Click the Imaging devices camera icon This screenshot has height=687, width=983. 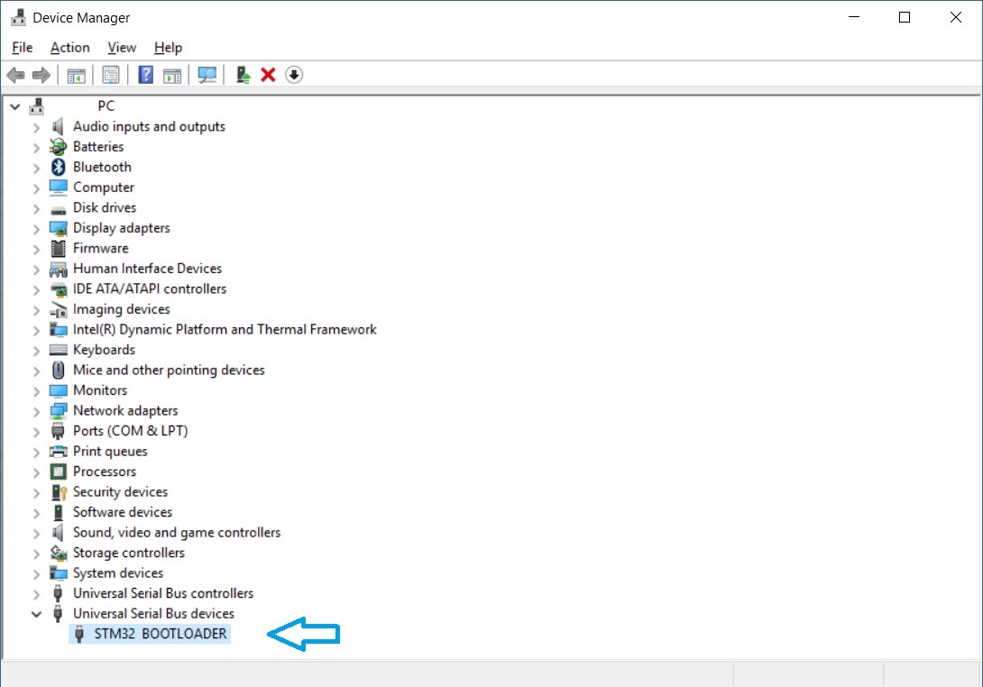click(59, 309)
